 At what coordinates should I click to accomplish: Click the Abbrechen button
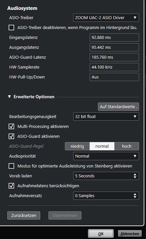pyautogui.click(x=130, y=234)
